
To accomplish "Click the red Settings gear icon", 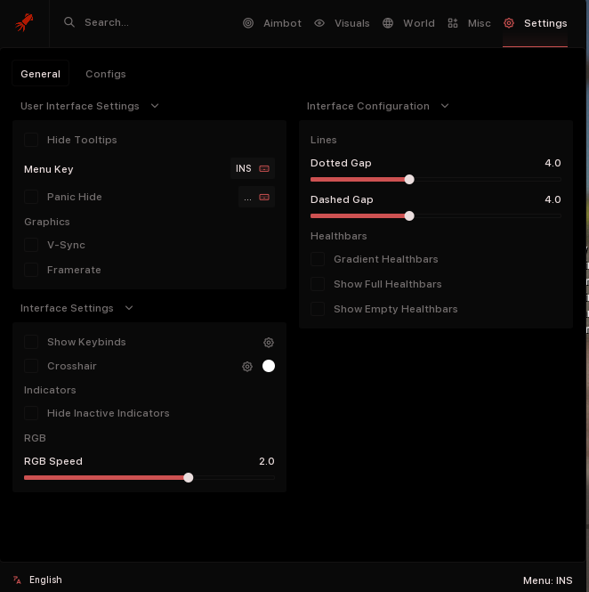I will coord(509,23).
